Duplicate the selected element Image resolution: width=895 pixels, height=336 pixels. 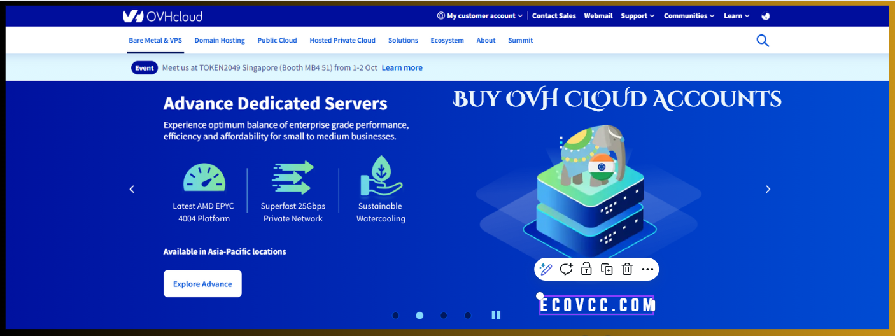pos(607,269)
